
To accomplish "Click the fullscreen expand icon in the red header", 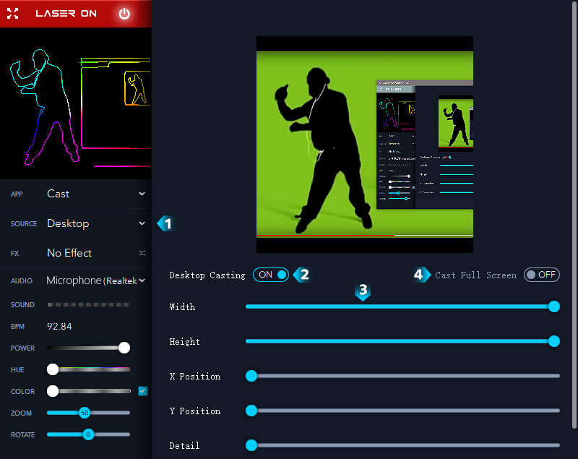I will 12,14.
